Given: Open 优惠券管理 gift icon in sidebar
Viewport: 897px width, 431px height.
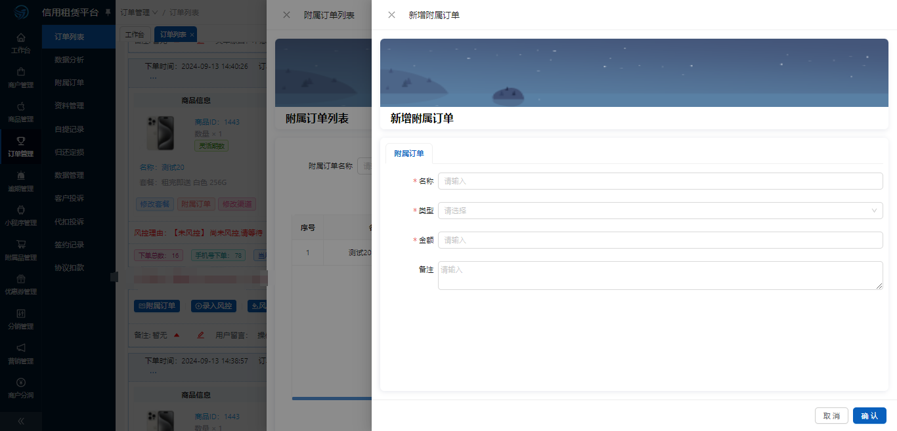Looking at the screenshot, I should tap(20, 278).
